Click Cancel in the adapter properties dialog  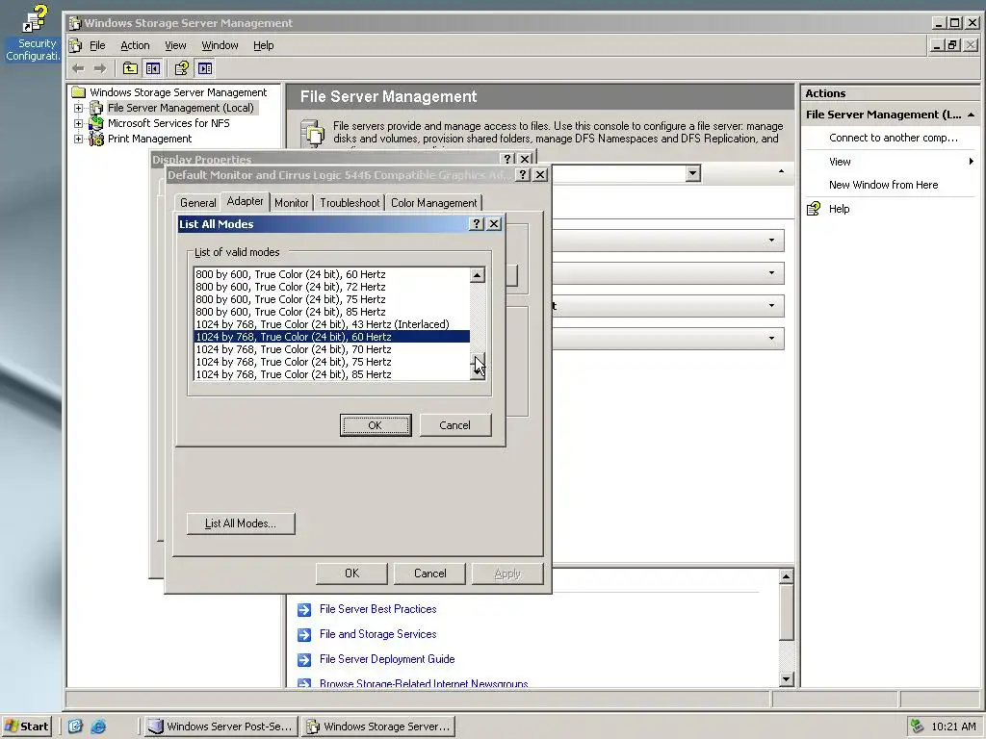tap(430, 573)
